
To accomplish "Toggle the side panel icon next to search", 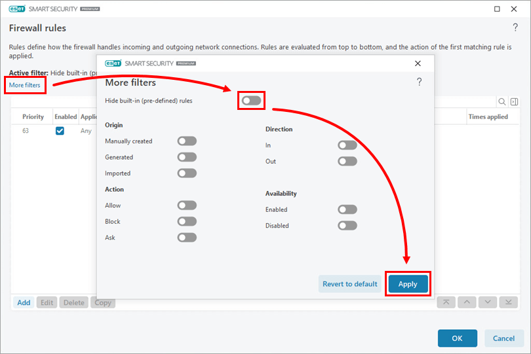I will pyautogui.click(x=514, y=101).
